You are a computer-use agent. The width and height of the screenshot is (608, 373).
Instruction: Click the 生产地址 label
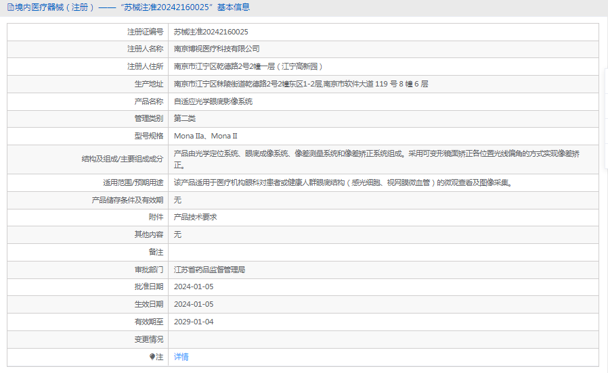[149, 84]
